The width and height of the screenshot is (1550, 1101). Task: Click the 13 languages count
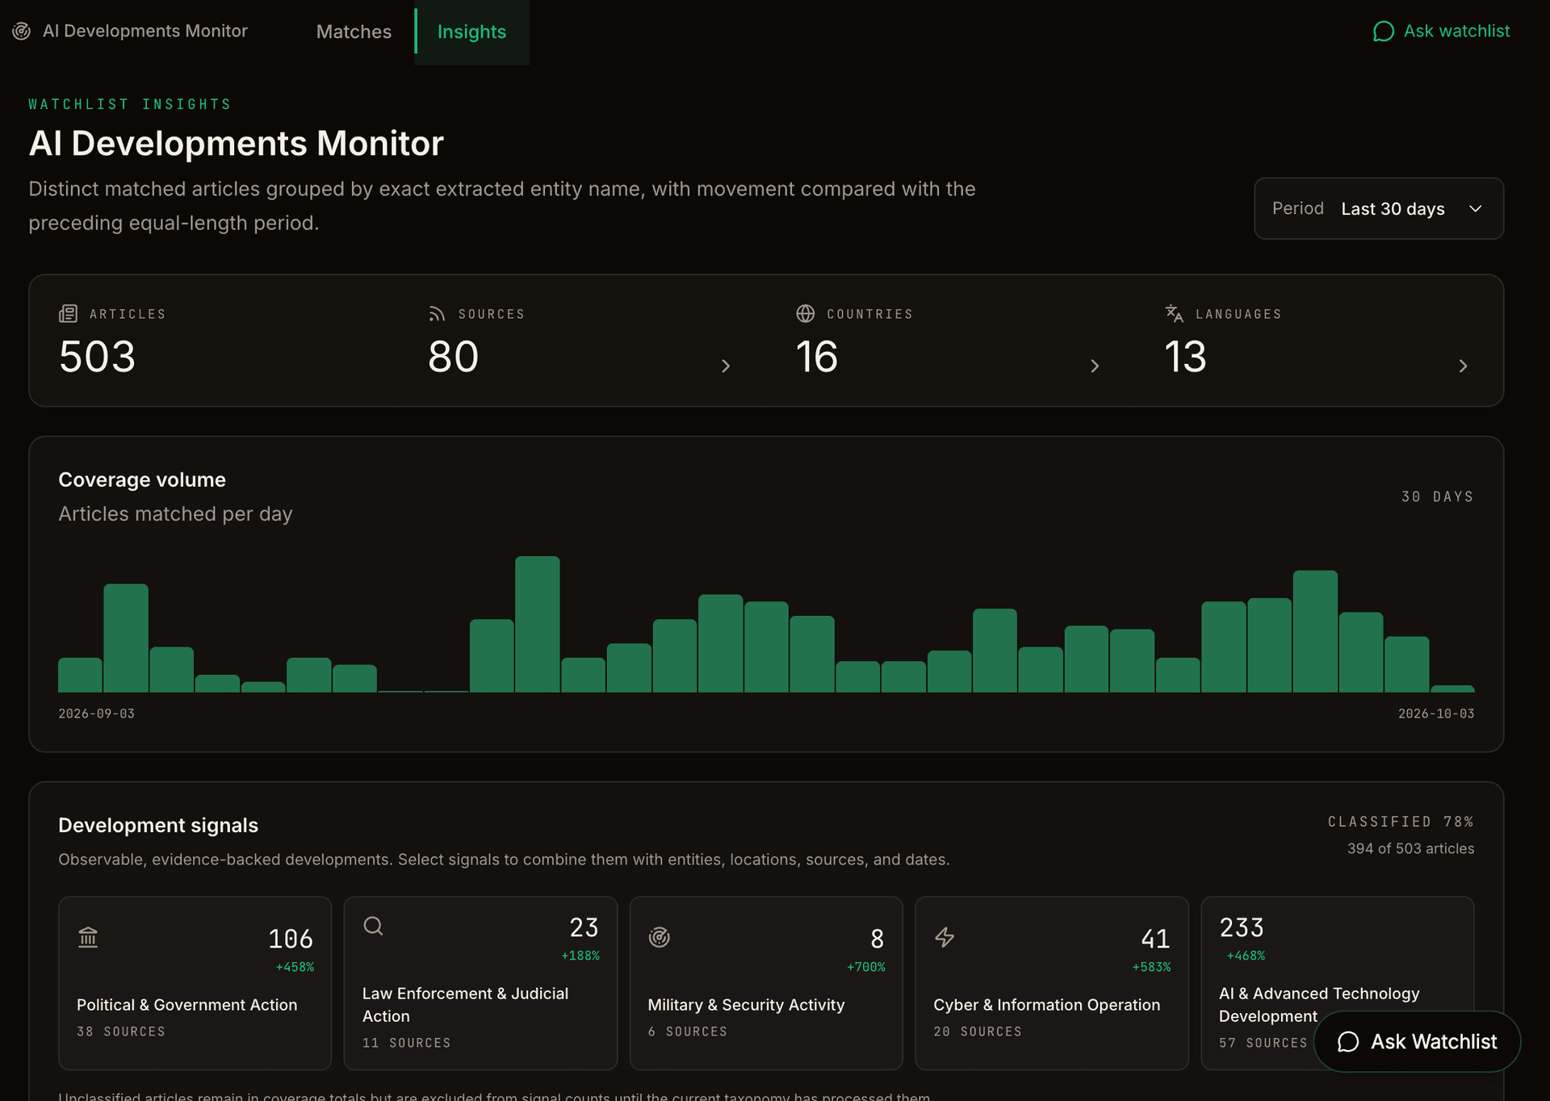(1185, 357)
